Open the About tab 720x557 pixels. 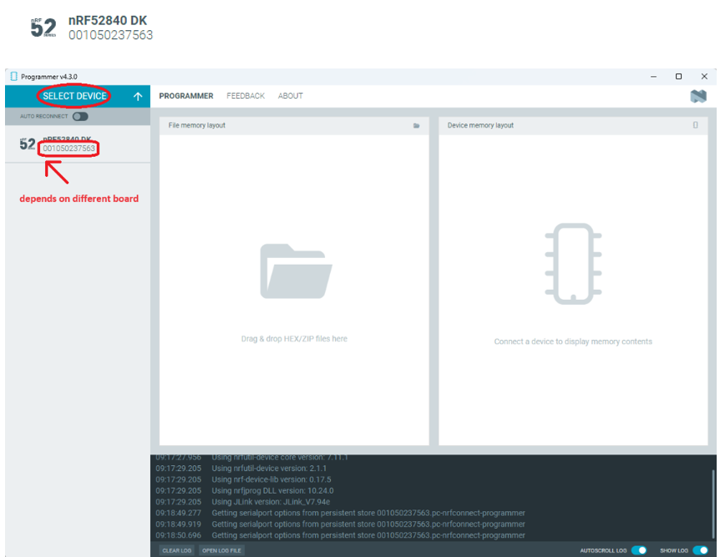(x=290, y=96)
